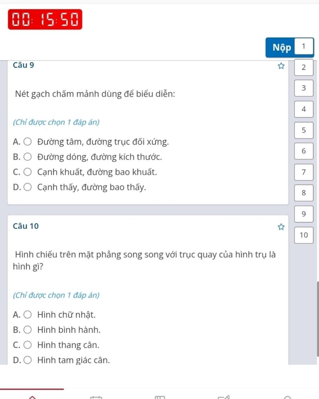Choose option B 'Đường dóng, đường kích thước'
Screen dimensions: 319x399
coord(28,157)
